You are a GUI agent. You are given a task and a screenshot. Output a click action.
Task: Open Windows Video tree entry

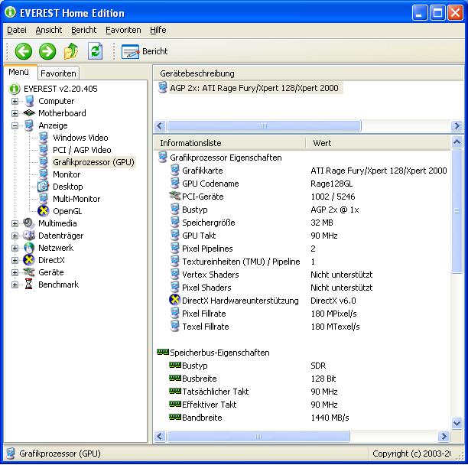coord(80,138)
